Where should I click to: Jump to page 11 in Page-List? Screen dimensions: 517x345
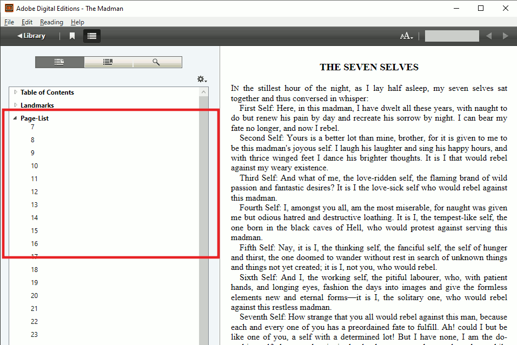click(x=34, y=179)
